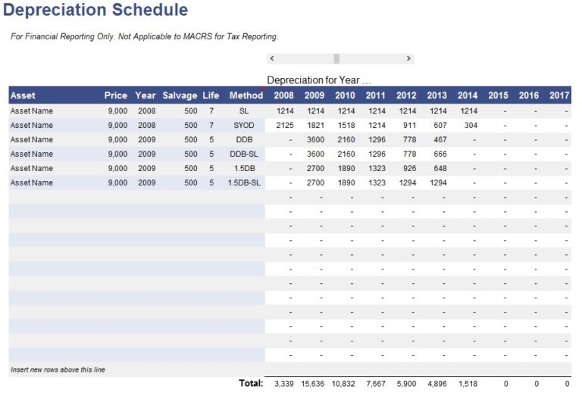Viewport: 582px width, 402px height.
Task: Click the Depreciation Schedule title
Action: point(95,10)
